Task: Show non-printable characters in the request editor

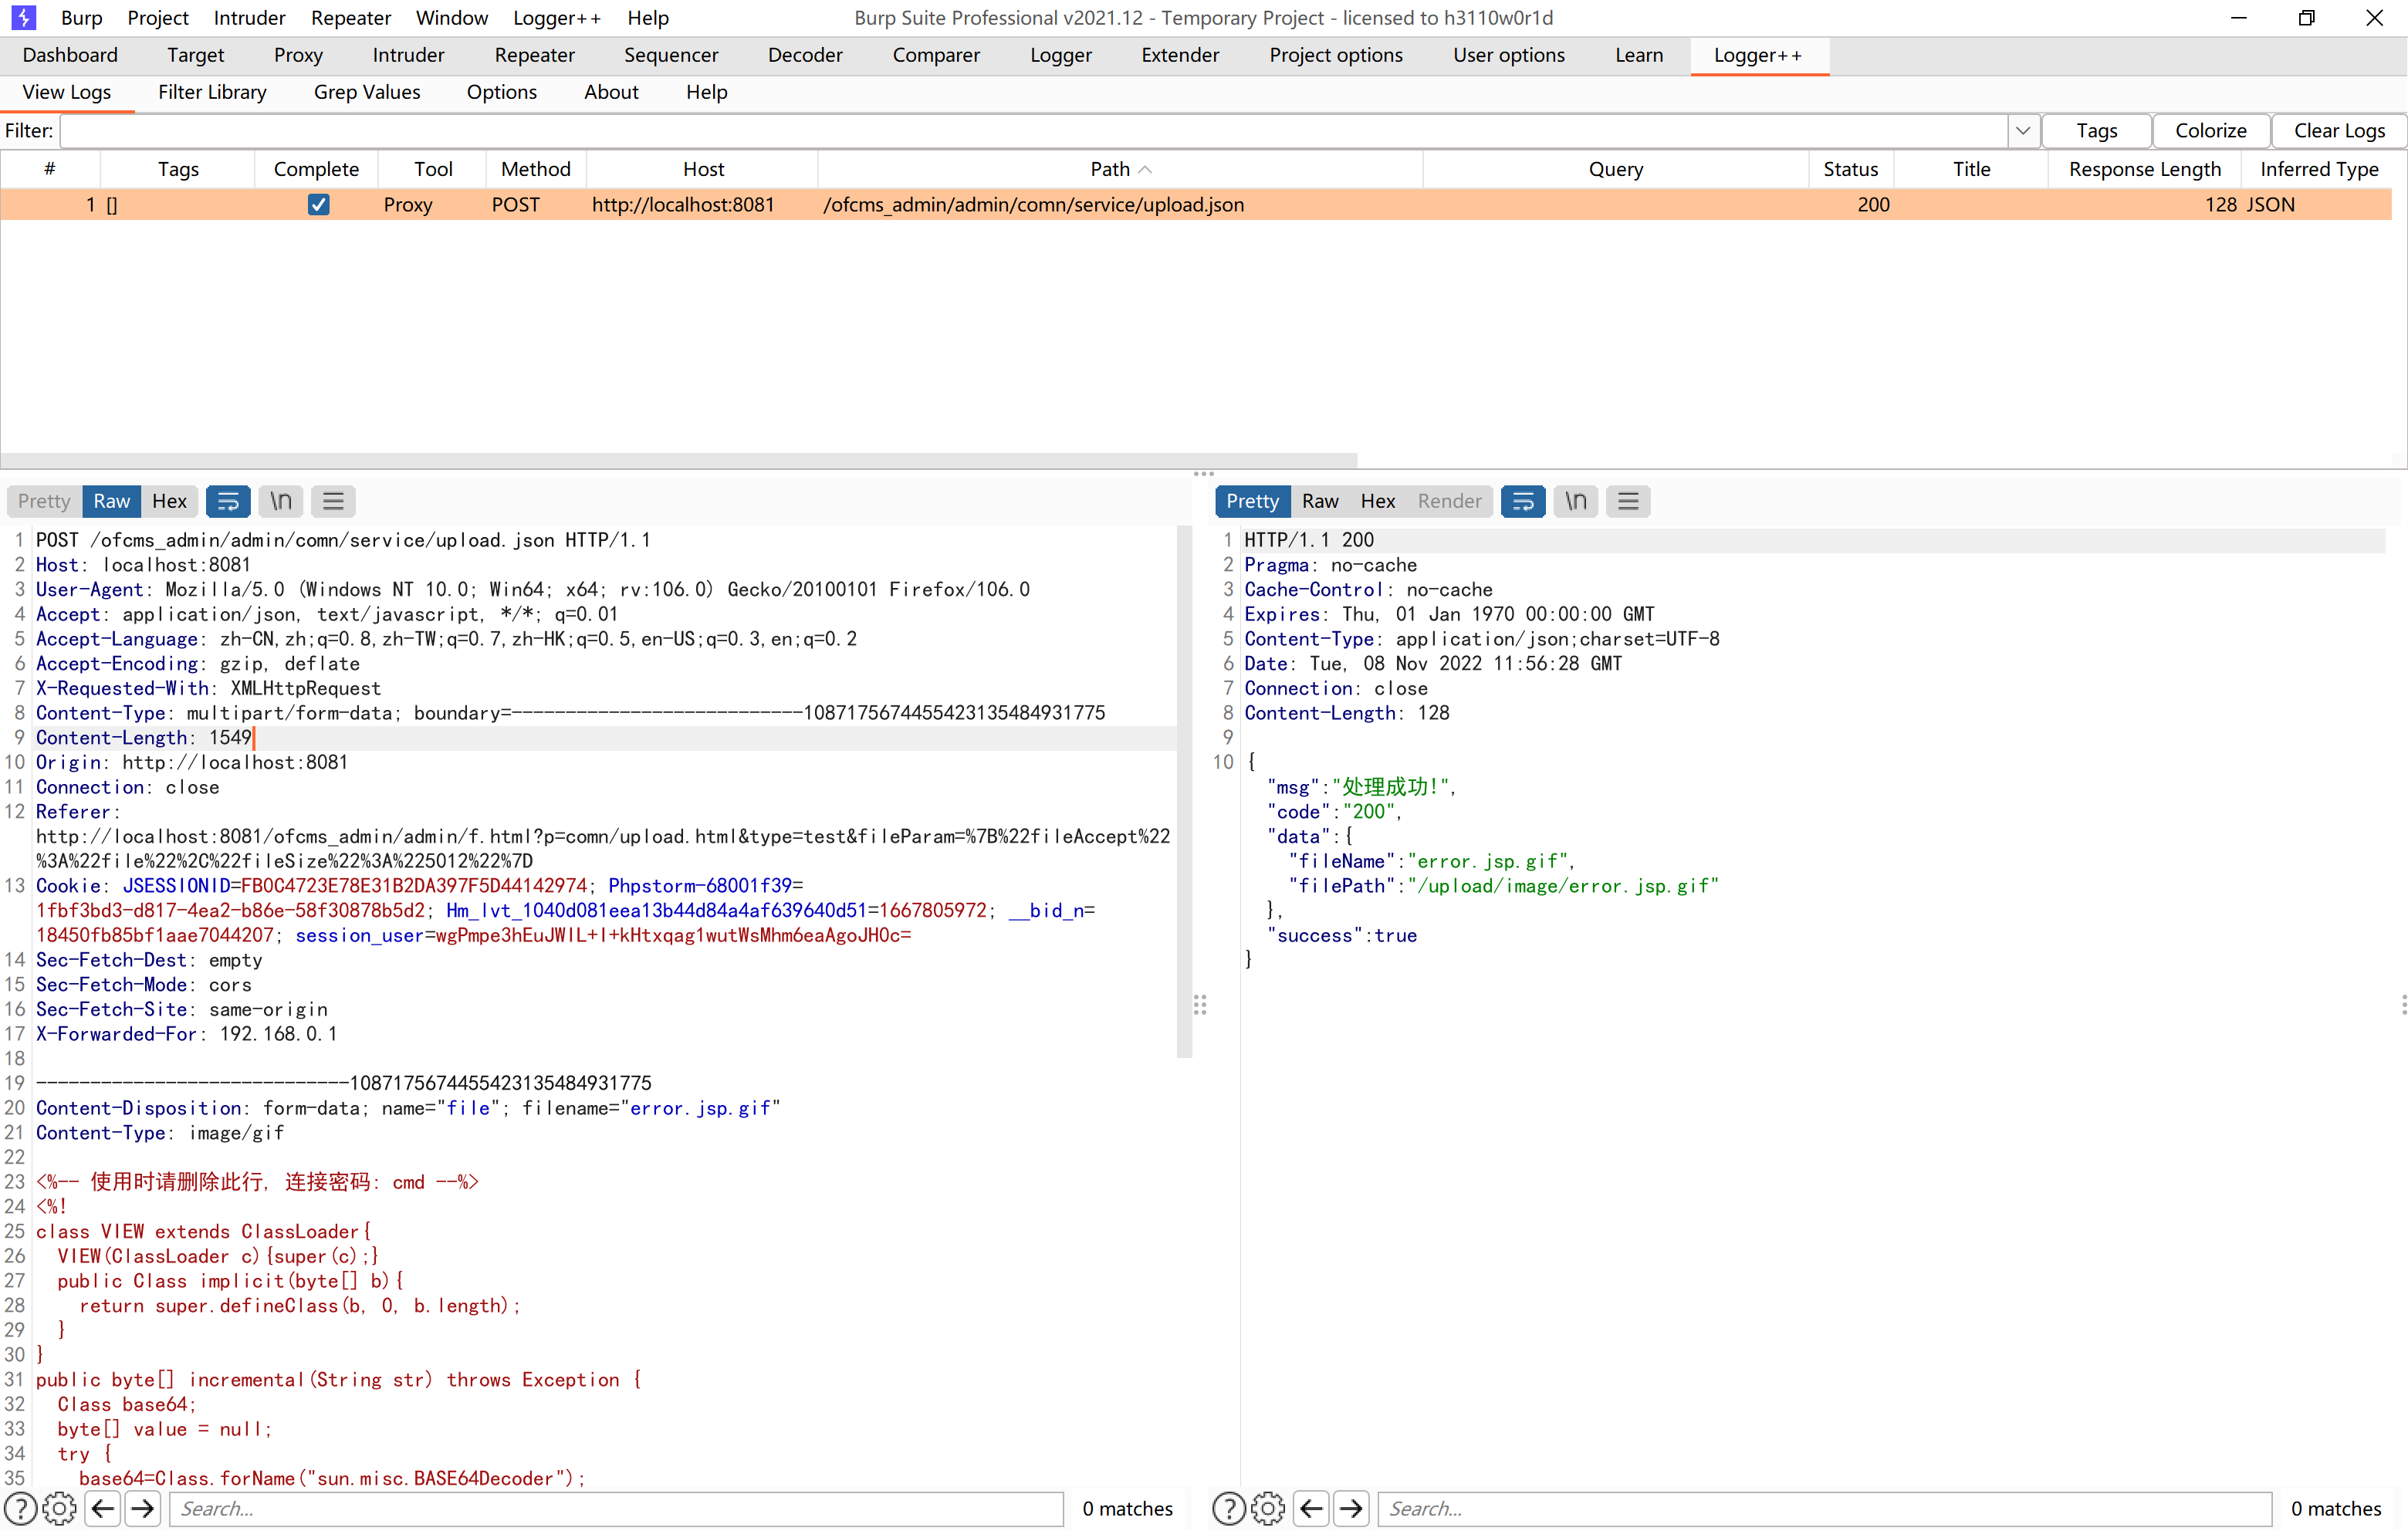Action: point(280,501)
